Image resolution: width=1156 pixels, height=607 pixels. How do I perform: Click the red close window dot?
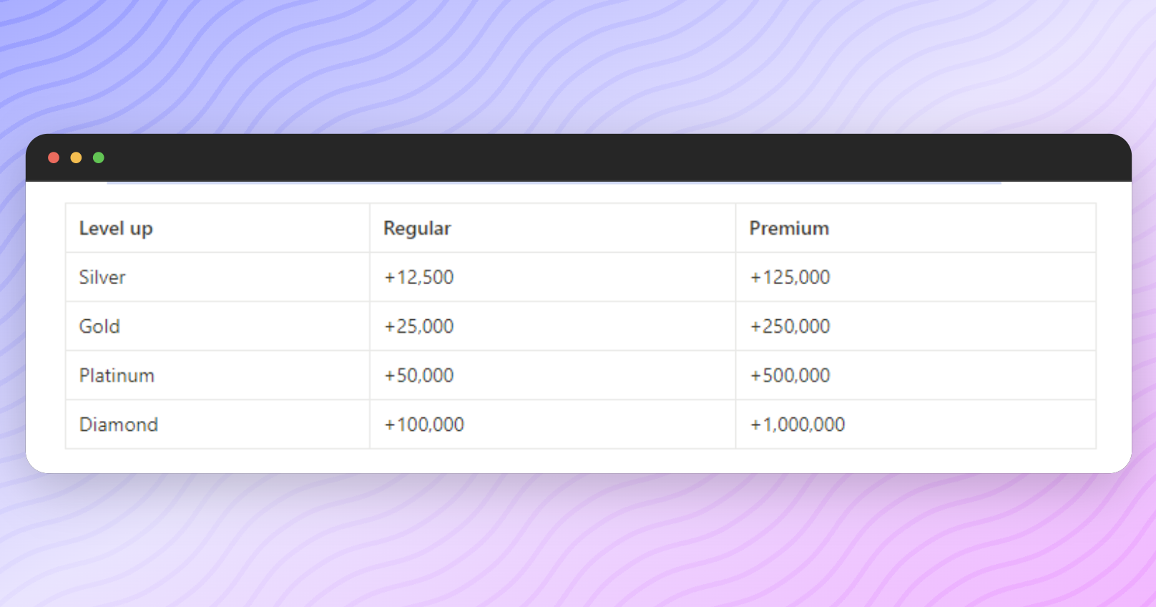pos(54,157)
